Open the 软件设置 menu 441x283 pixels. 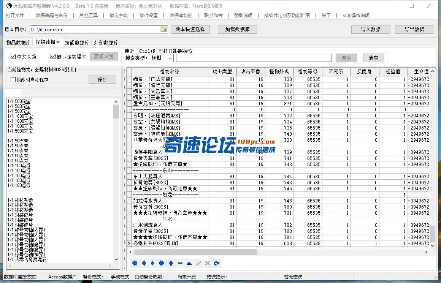[149, 16]
